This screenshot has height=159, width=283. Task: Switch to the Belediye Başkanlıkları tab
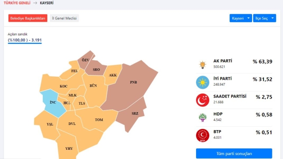click(28, 18)
